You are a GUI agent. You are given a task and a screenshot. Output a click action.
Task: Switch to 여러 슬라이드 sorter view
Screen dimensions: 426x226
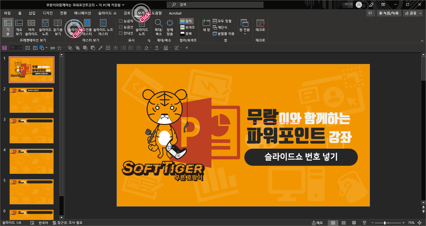(31, 27)
